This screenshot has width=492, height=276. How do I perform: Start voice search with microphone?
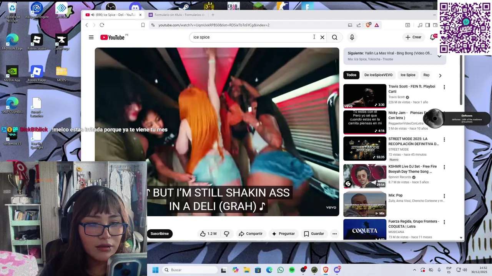tap(352, 37)
